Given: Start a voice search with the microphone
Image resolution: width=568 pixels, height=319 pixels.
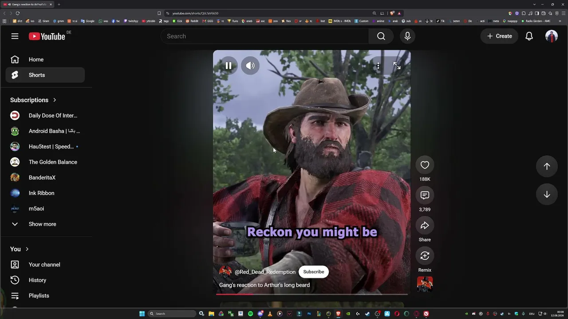Looking at the screenshot, I should [407, 36].
